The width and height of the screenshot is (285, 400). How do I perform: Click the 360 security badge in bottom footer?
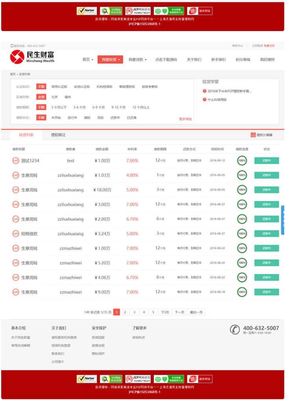coord(111,379)
